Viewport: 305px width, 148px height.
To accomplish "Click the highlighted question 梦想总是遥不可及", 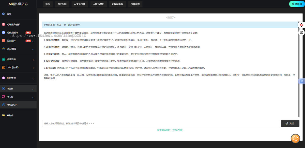I will coord(170,25).
